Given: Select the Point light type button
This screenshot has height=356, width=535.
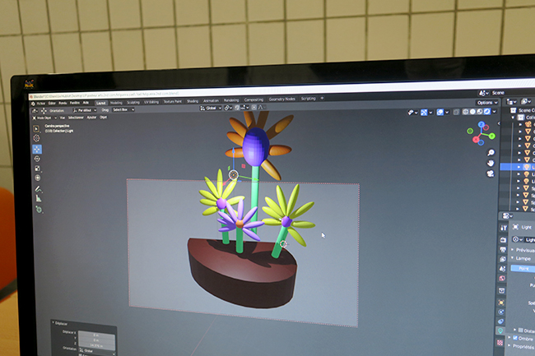Looking at the screenshot, I should point(523,269).
